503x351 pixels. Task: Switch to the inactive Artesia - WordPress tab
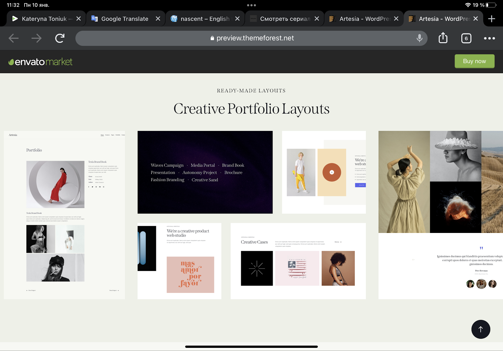pos(363,19)
